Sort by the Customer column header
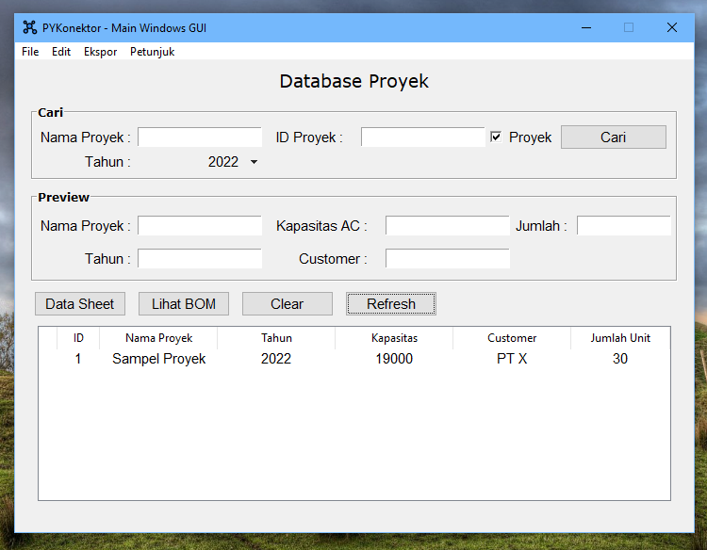 512,338
